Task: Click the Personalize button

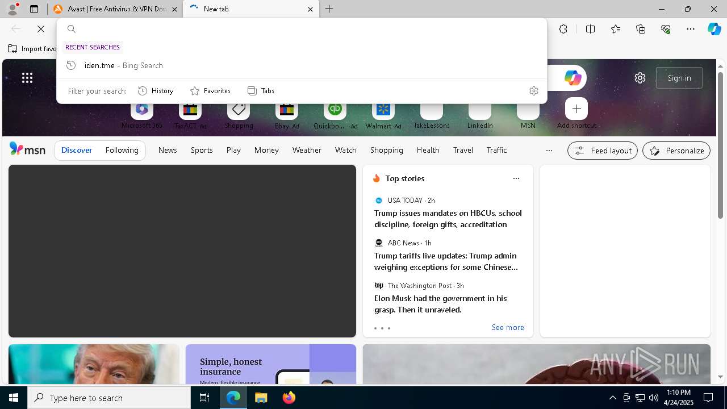Action: [x=676, y=151]
